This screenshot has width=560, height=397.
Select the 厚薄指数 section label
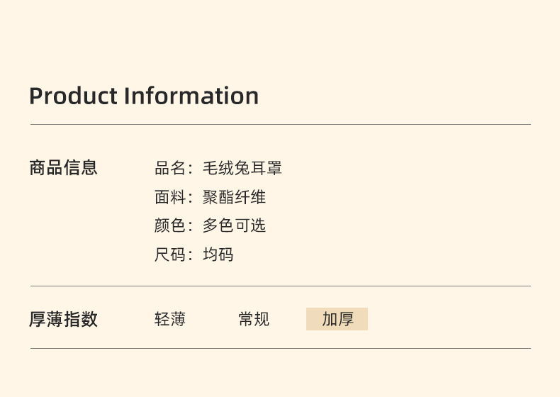pos(63,319)
